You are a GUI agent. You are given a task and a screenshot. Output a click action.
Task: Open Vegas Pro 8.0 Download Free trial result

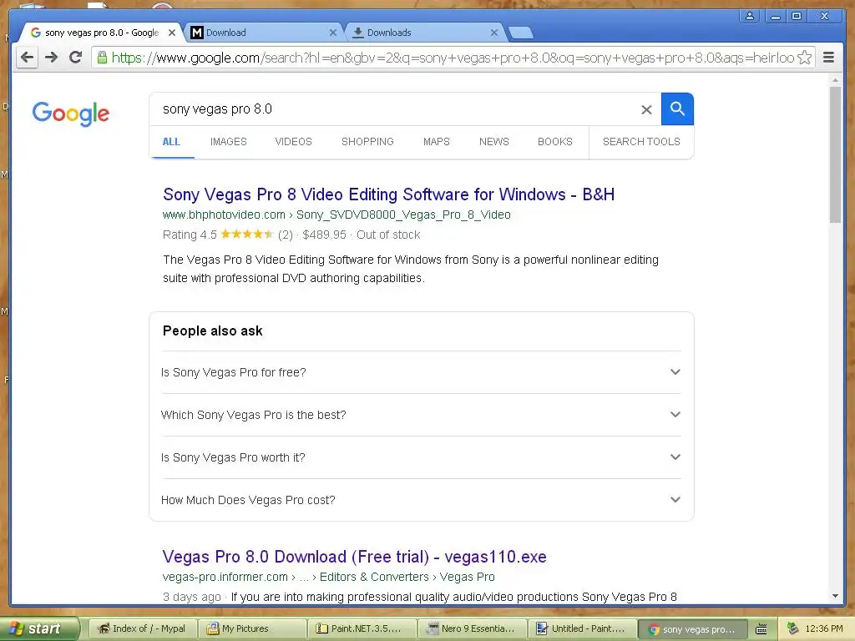[x=354, y=557]
